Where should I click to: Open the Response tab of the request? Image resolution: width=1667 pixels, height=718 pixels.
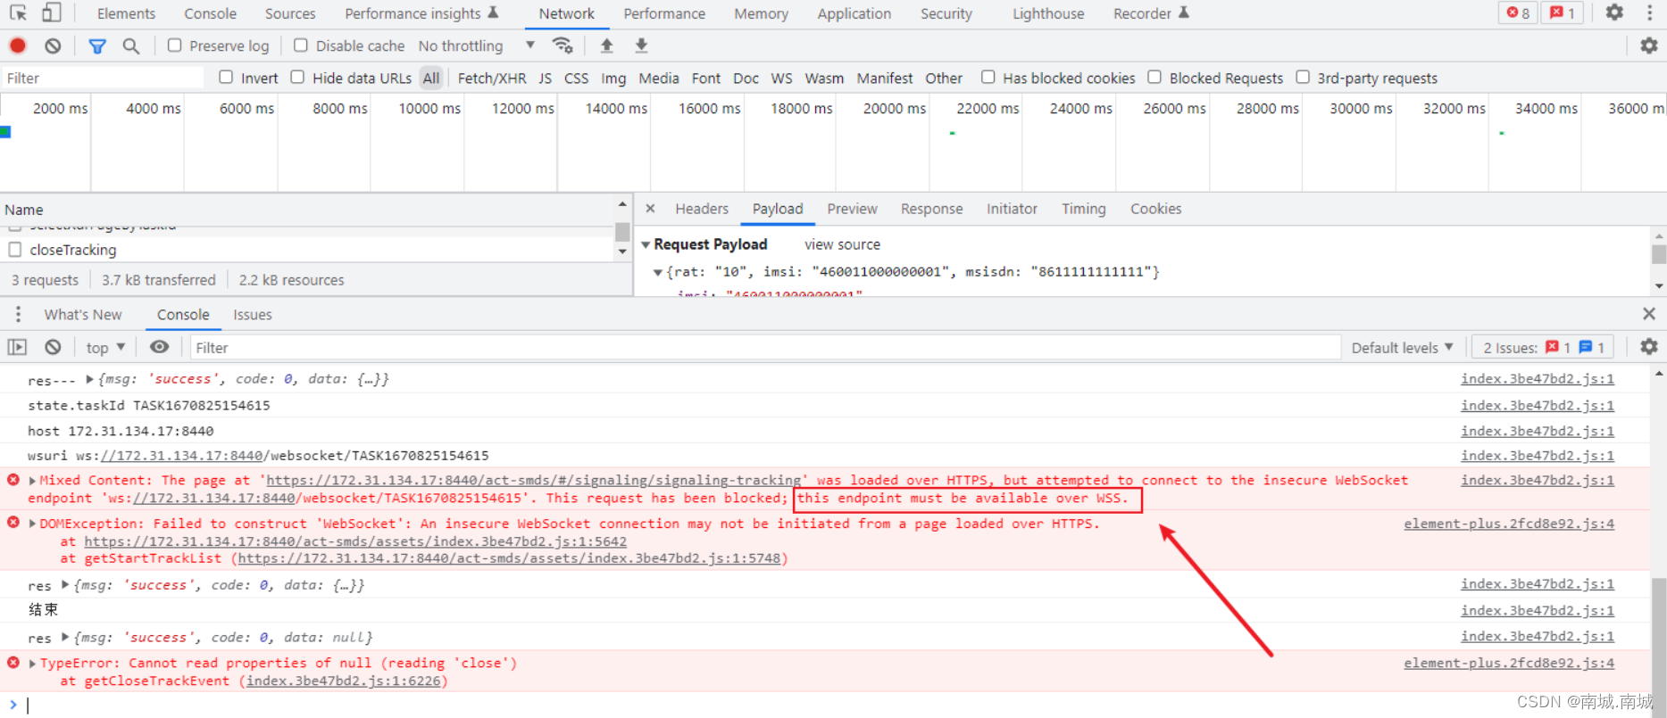pos(931,209)
